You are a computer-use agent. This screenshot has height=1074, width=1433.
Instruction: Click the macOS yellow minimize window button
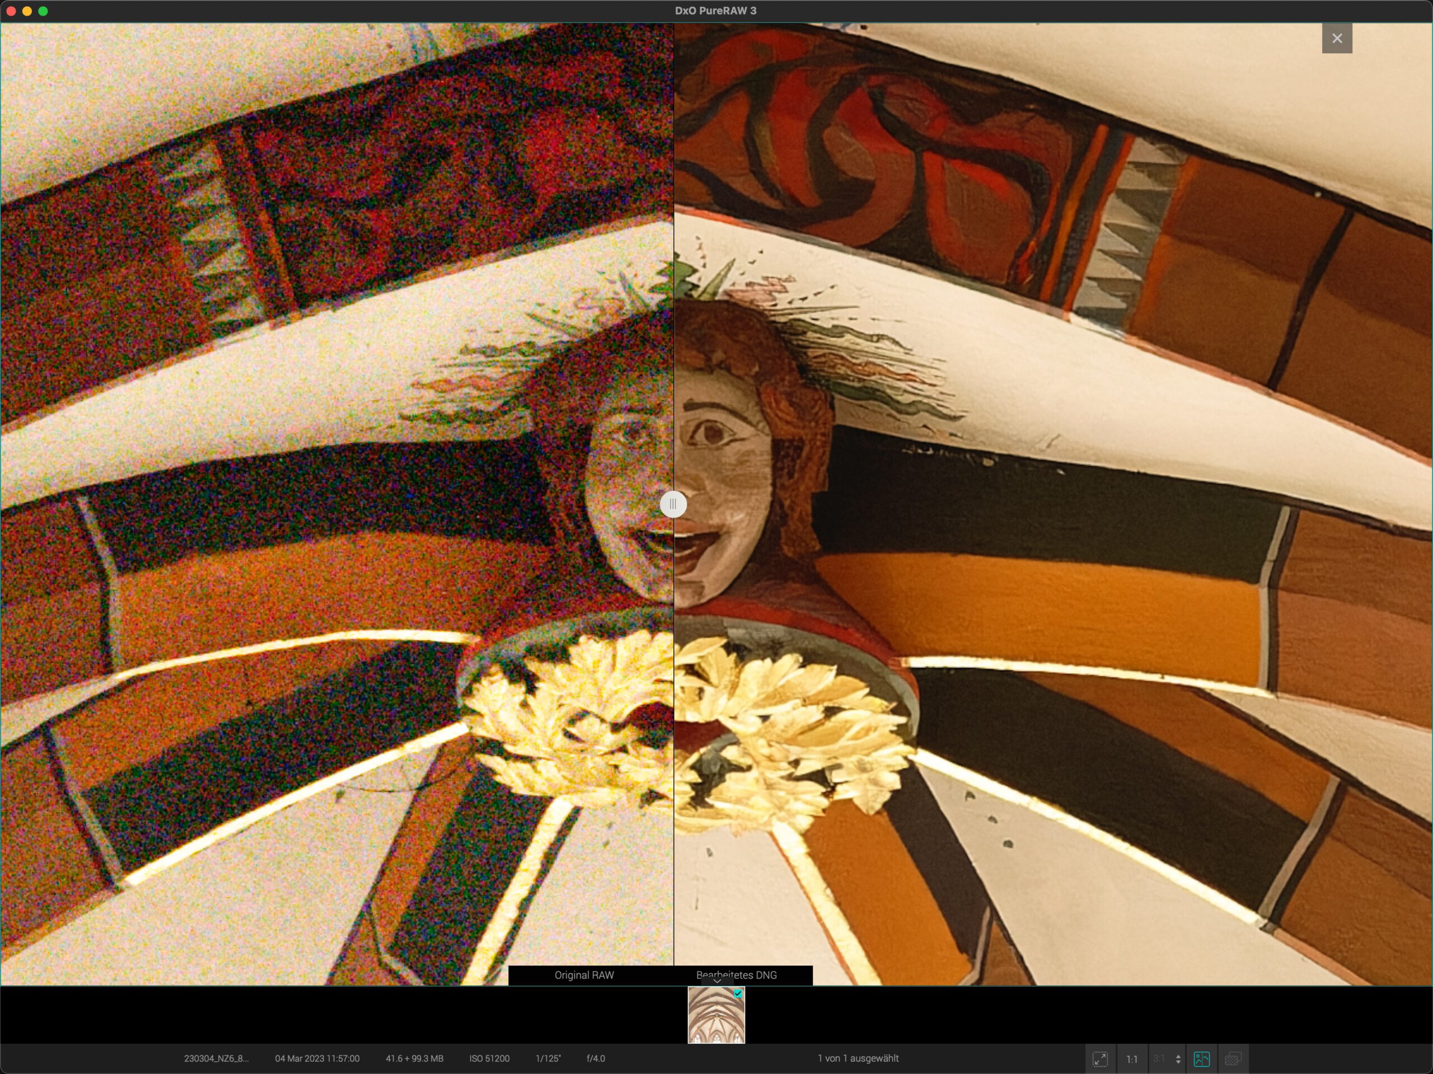click(27, 11)
